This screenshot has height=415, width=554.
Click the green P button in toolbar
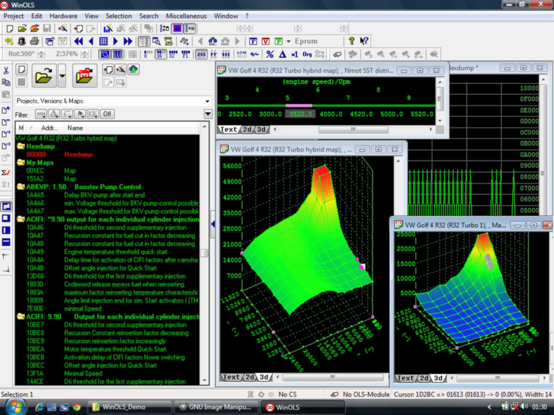278,41
